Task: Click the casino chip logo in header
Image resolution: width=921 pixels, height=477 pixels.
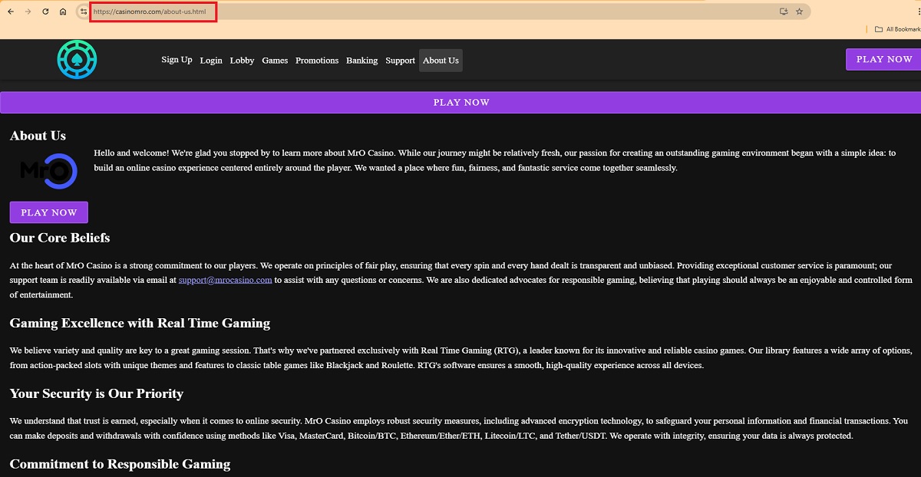Action: [77, 59]
